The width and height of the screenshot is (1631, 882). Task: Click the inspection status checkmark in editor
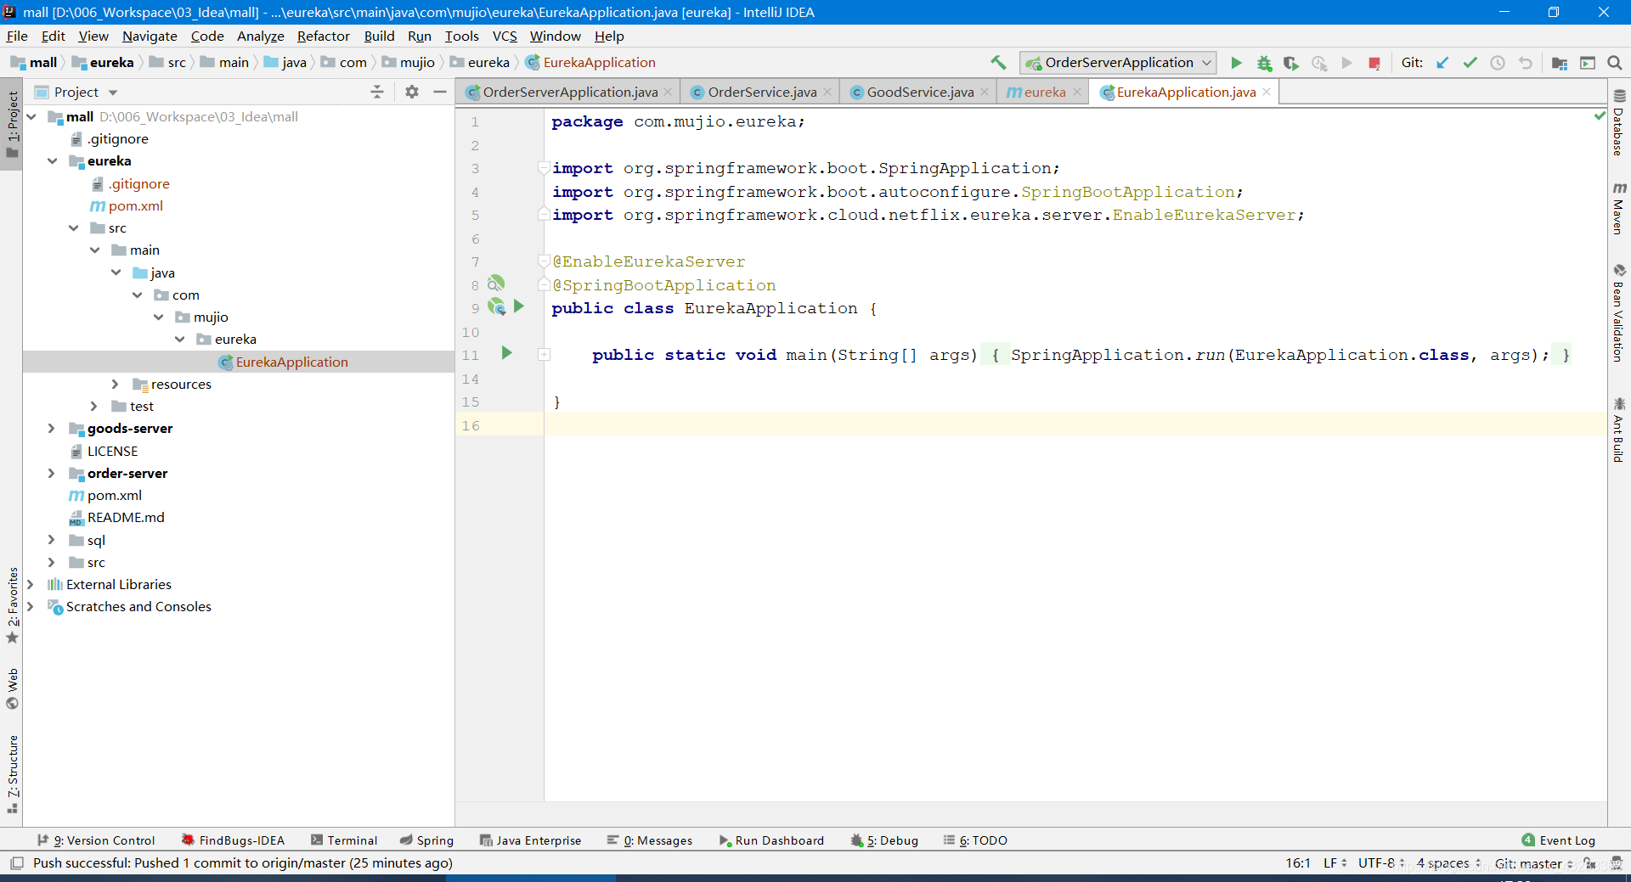pyautogui.click(x=1600, y=115)
